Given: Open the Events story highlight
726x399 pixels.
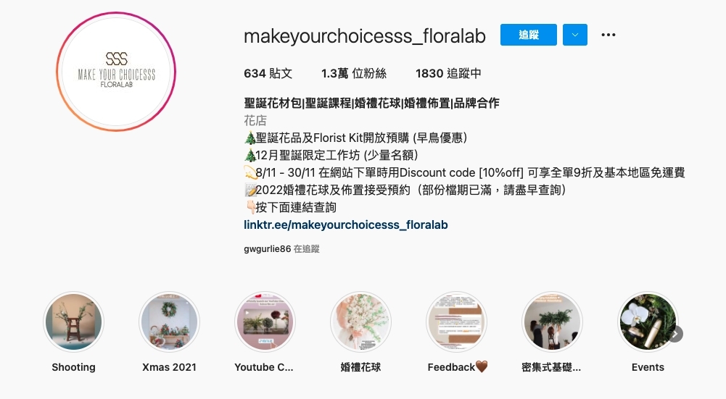Looking at the screenshot, I should tap(648, 322).
